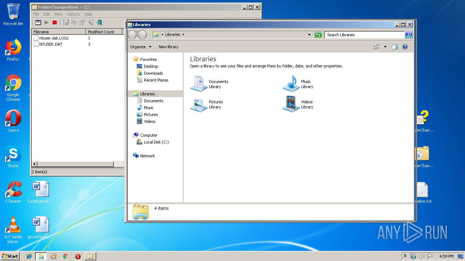Screen dimensions: 465x261
Task: Select Recent Places under Favorites
Action: (x=153, y=80)
